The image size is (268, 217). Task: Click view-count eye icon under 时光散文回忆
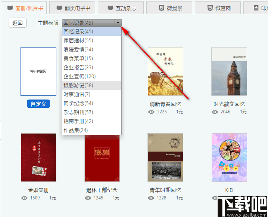215,112
